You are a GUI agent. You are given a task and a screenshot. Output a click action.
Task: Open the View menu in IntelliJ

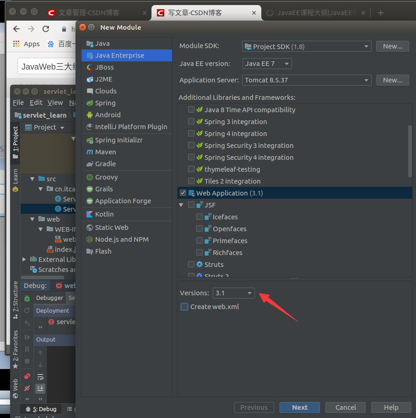pos(55,103)
